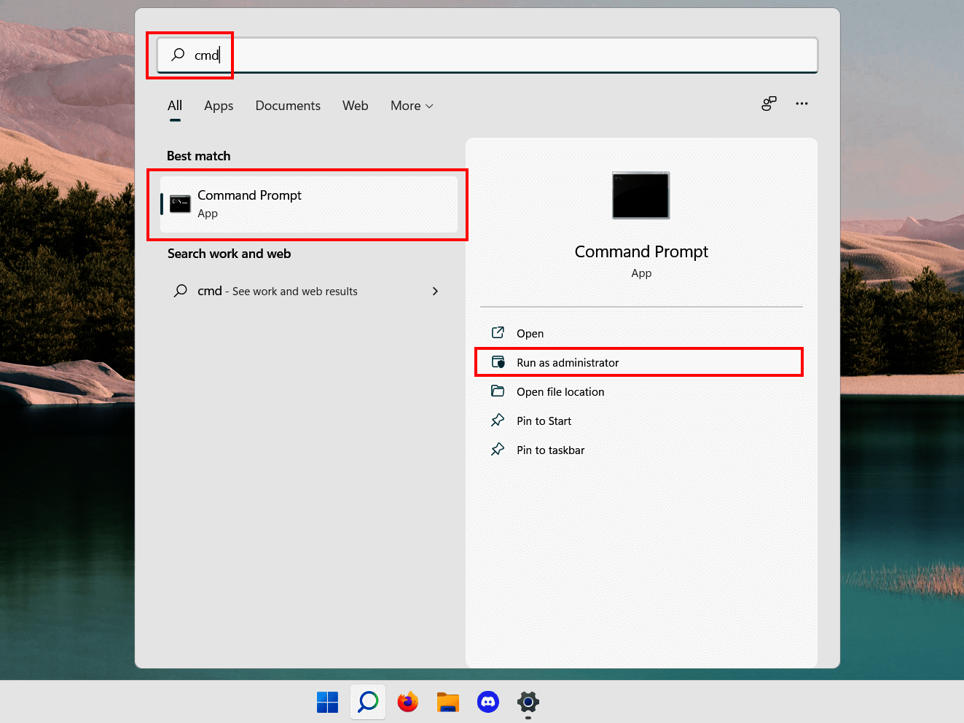The image size is (964, 723).
Task: Open the user account icon near the top right
Action: [769, 103]
